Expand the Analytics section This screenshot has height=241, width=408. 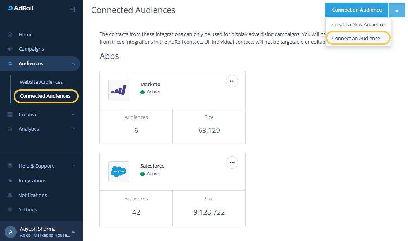(73, 129)
